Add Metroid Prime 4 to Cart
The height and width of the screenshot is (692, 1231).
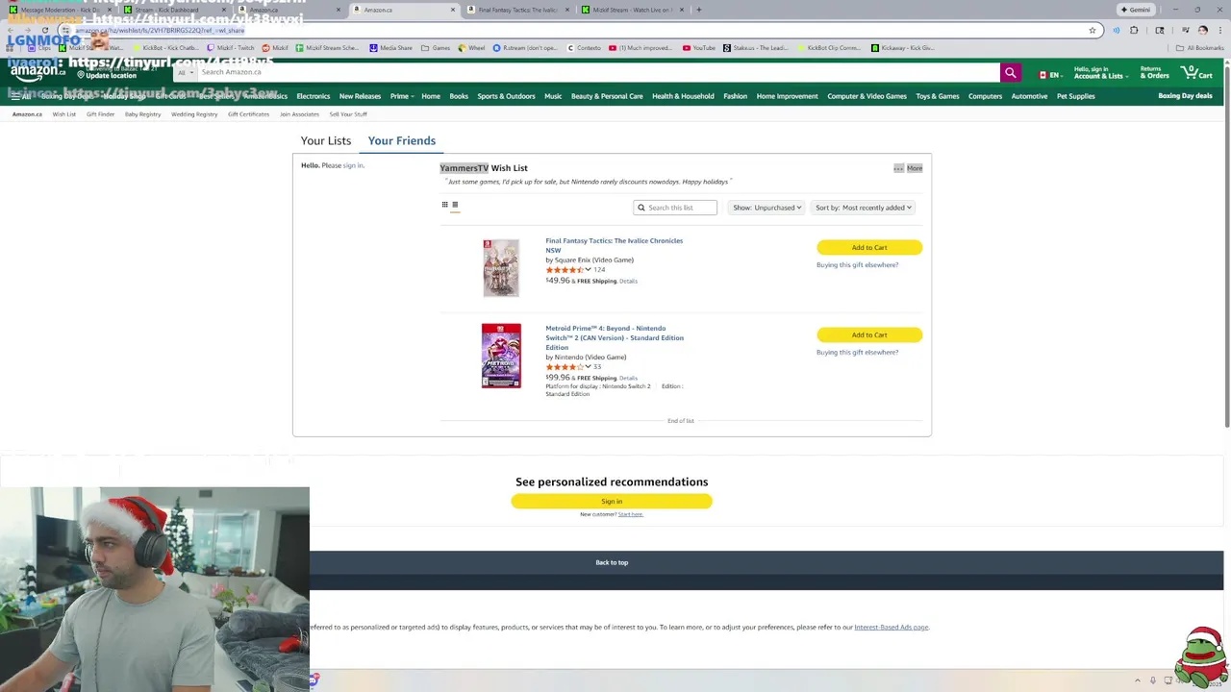(869, 334)
